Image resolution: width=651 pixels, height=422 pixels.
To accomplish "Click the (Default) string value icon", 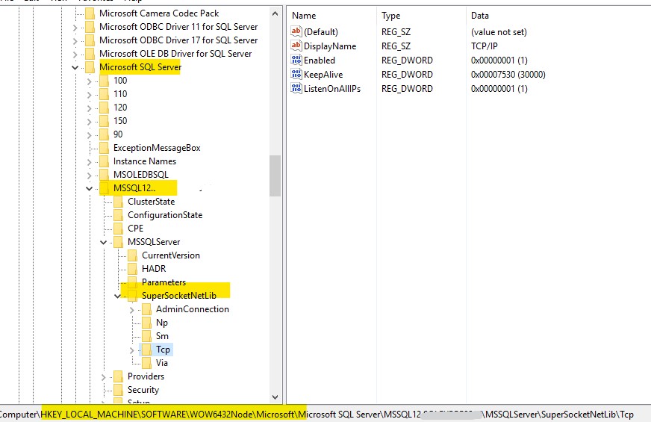I will (296, 31).
